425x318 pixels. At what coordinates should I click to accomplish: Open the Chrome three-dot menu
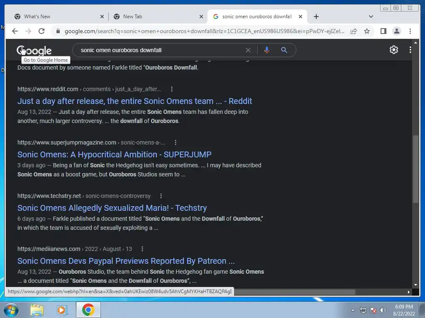(x=410, y=31)
